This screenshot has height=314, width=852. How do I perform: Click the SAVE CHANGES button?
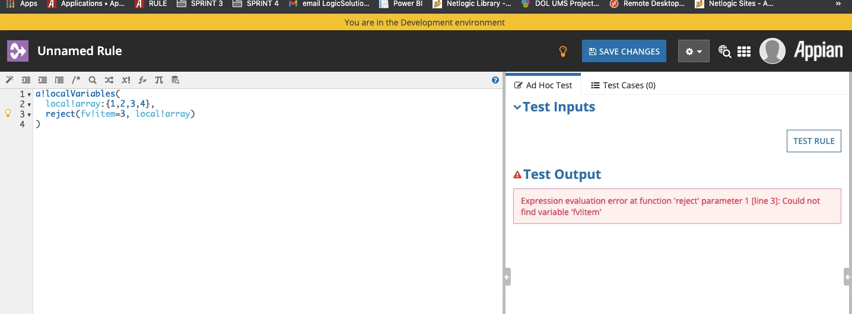624,52
